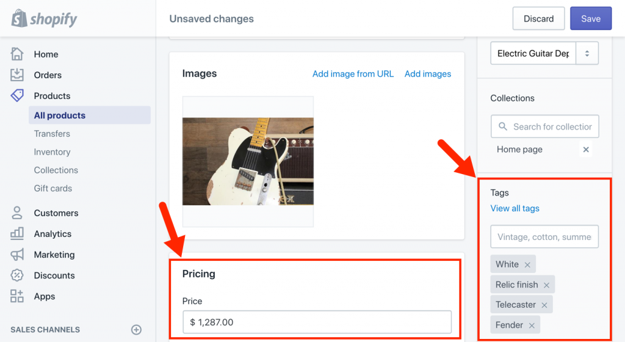Open the Discounts badge icon
The image size is (625, 342).
coord(17,275)
